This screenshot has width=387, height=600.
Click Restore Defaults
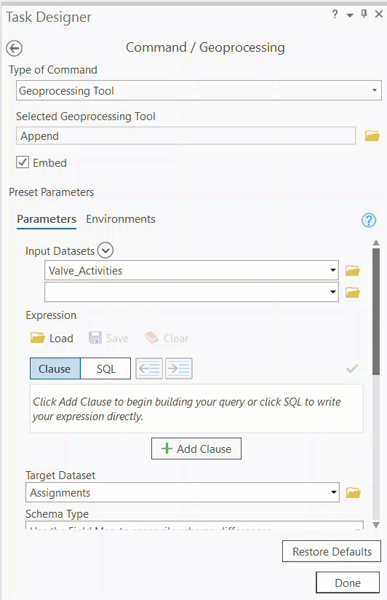tap(332, 551)
